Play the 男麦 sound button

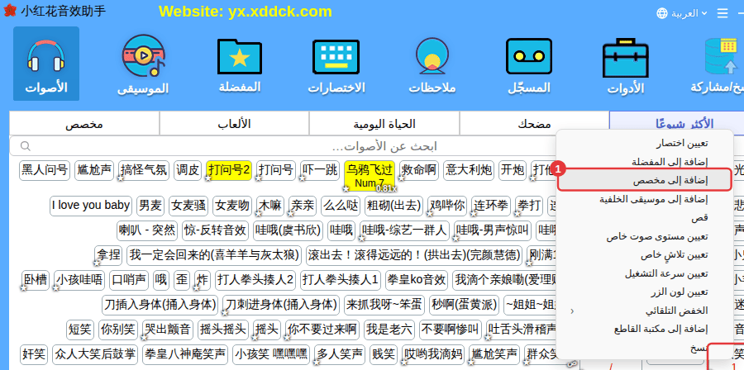coord(150,206)
